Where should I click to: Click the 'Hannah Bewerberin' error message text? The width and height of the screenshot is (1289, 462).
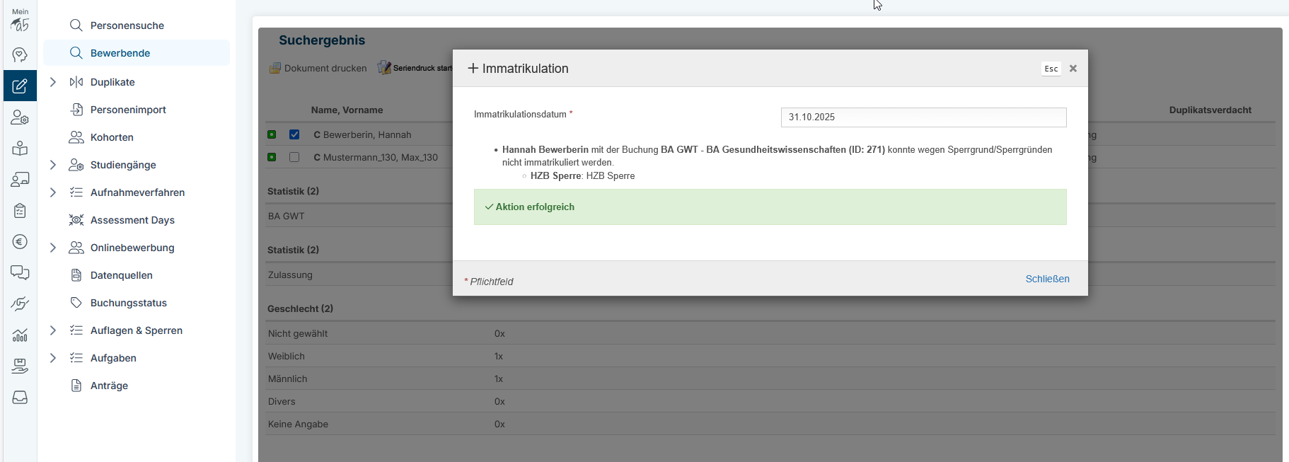point(777,156)
